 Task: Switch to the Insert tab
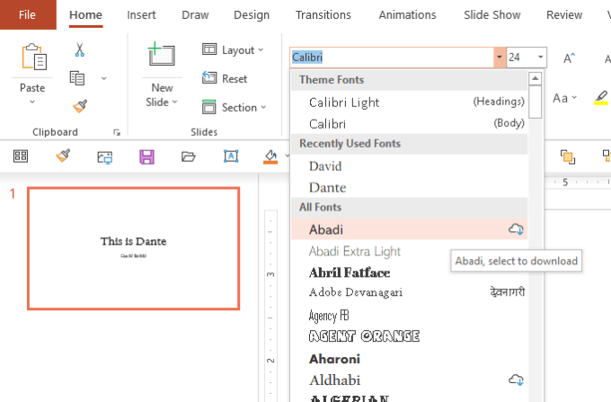point(142,14)
